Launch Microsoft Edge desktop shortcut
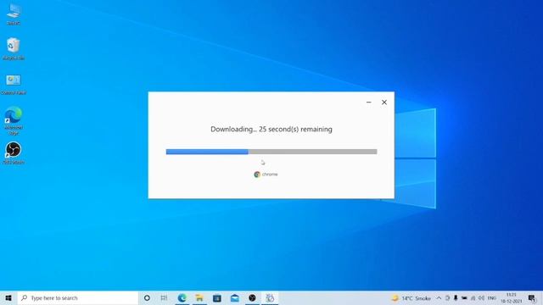This screenshot has width=543, height=305. pyautogui.click(x=14, y=120)
